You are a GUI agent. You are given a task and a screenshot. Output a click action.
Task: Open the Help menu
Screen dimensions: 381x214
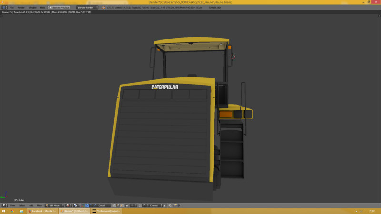(x=42, y=8)
